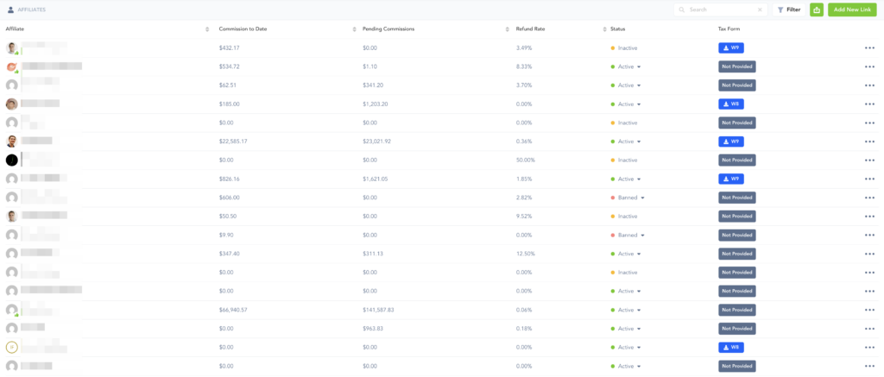This screenshot has width=884, height=377.
Task: Open three-dot menu for the $432.17 row
Action: pyautogui.click(x=868, y=47)
